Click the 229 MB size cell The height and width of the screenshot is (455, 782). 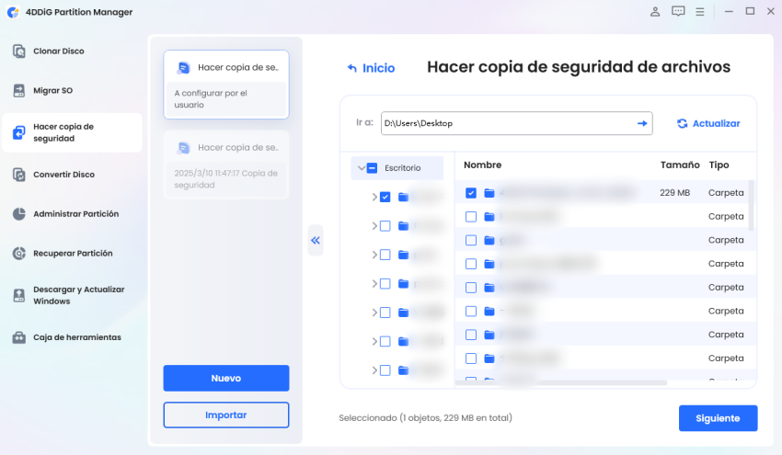(x=674, y=193)
